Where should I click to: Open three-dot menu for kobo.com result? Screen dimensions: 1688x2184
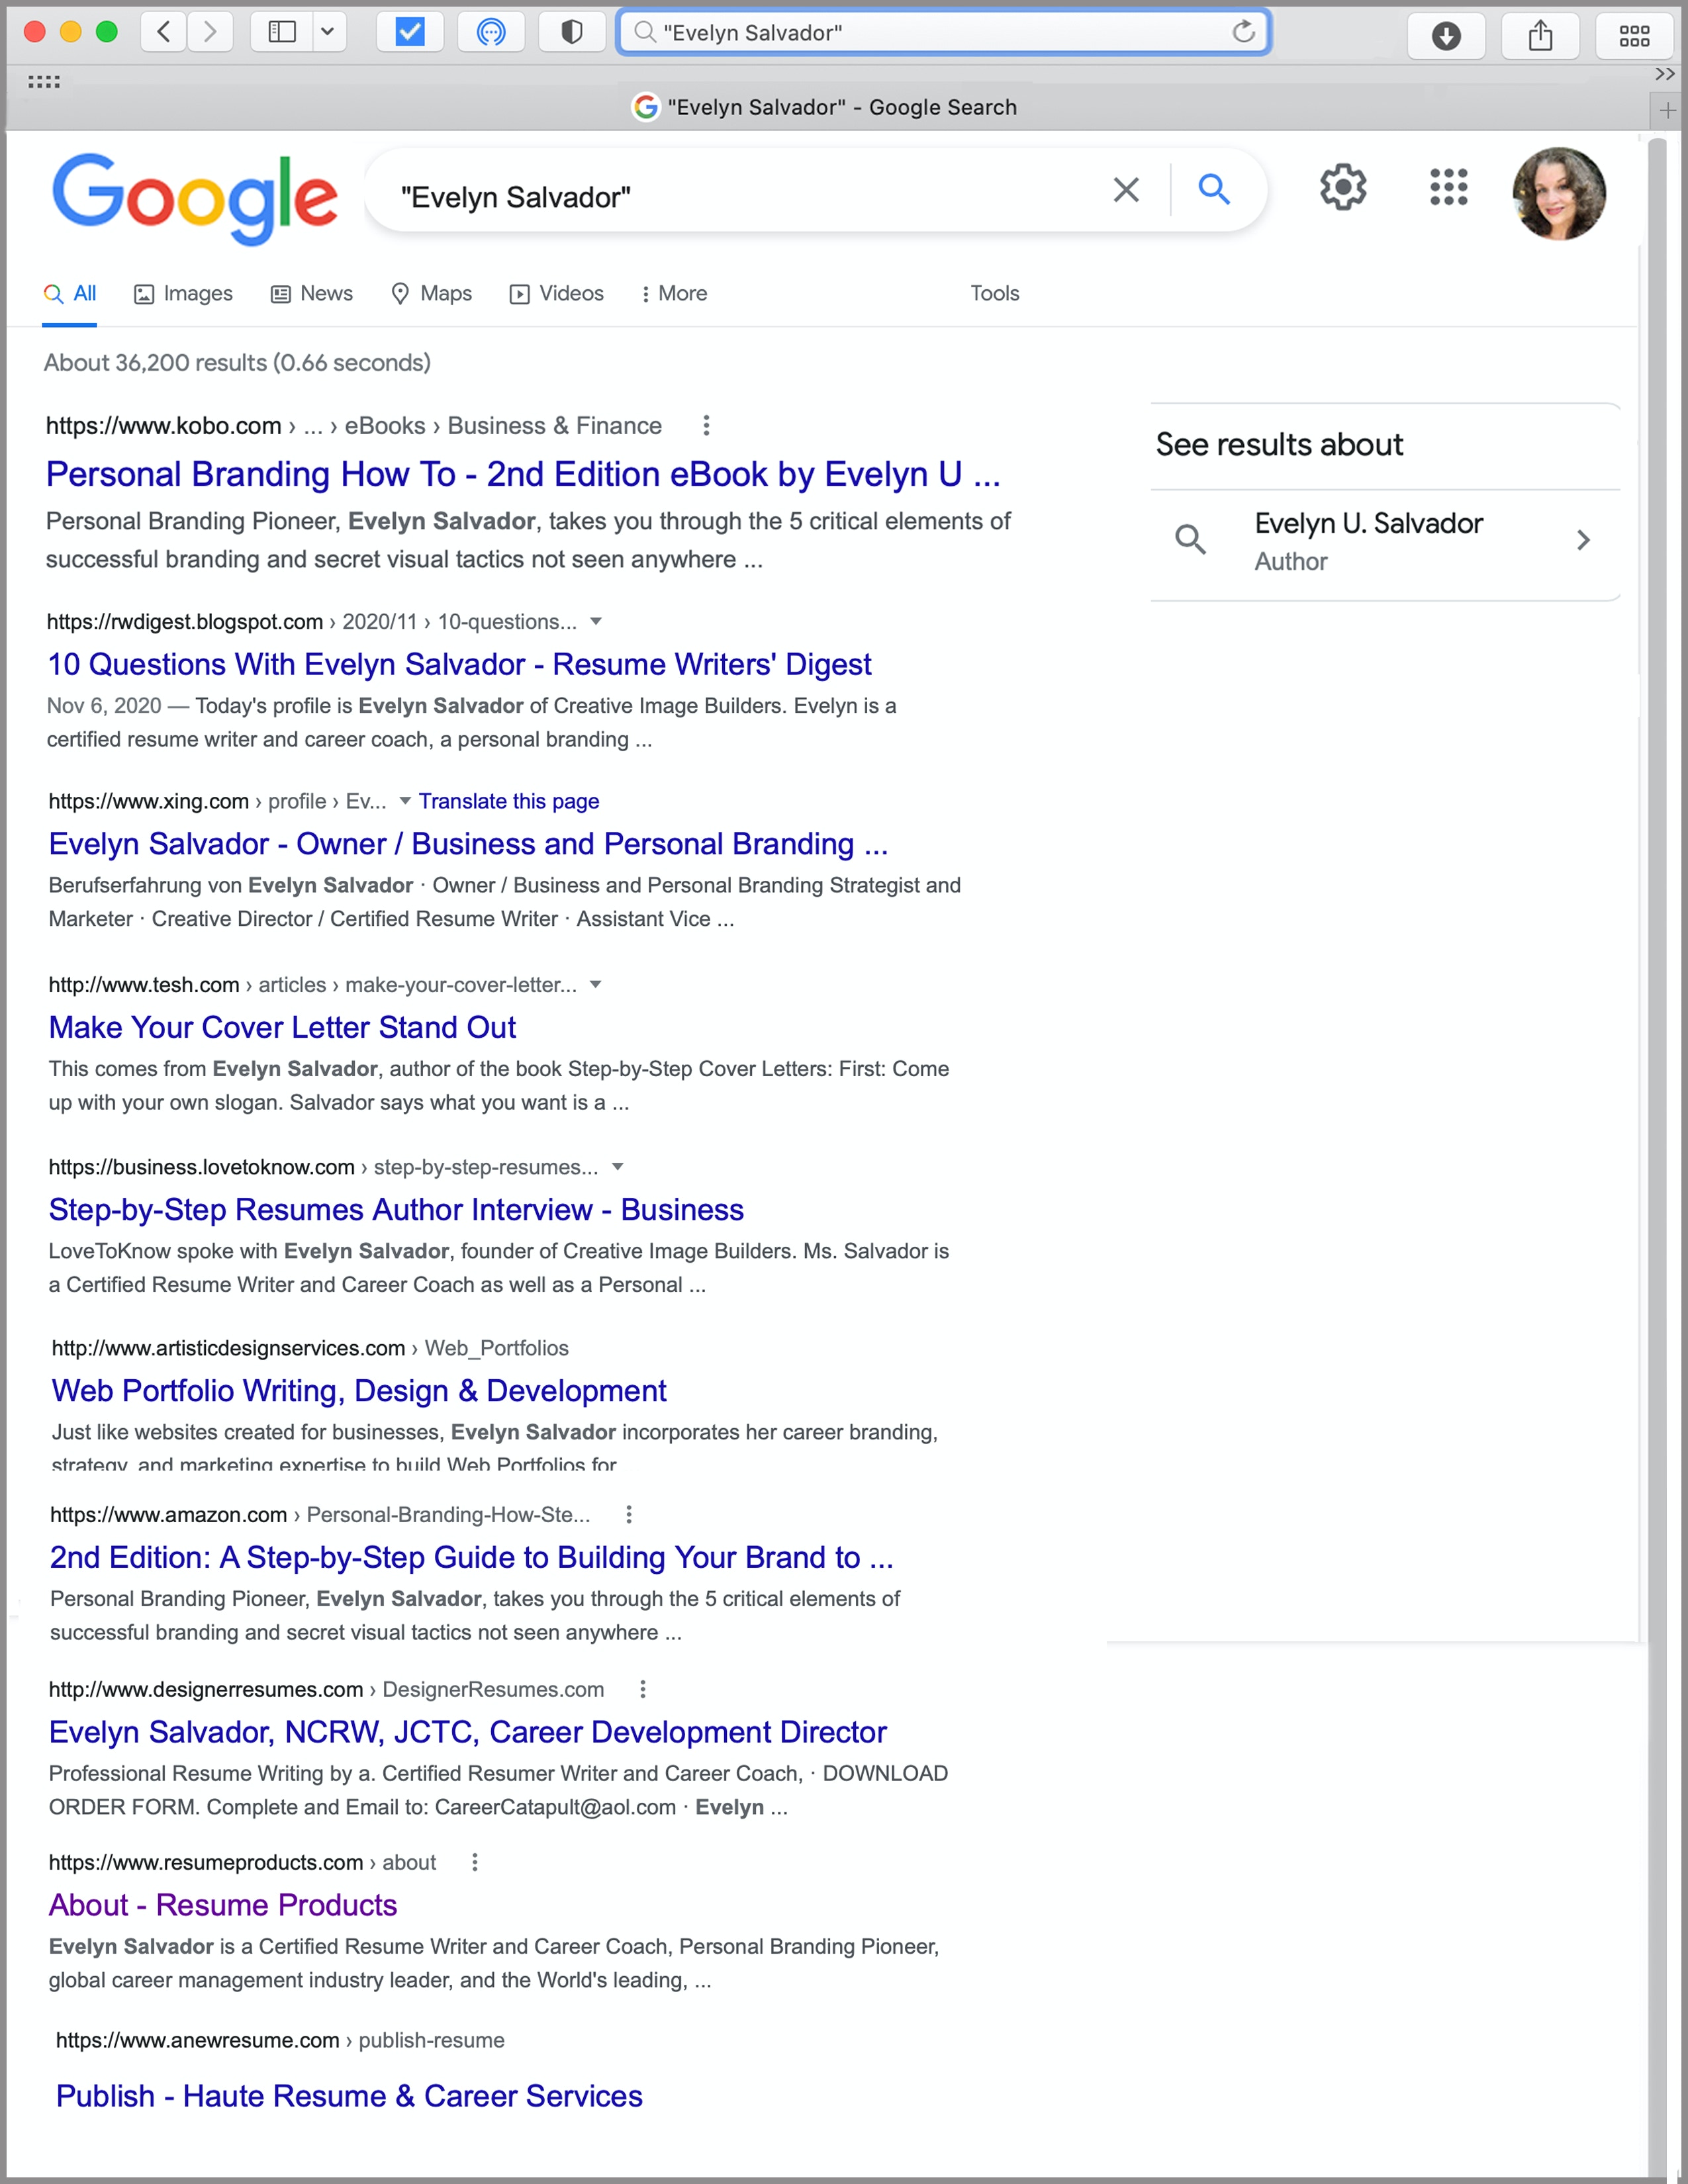tap(707, 426)
